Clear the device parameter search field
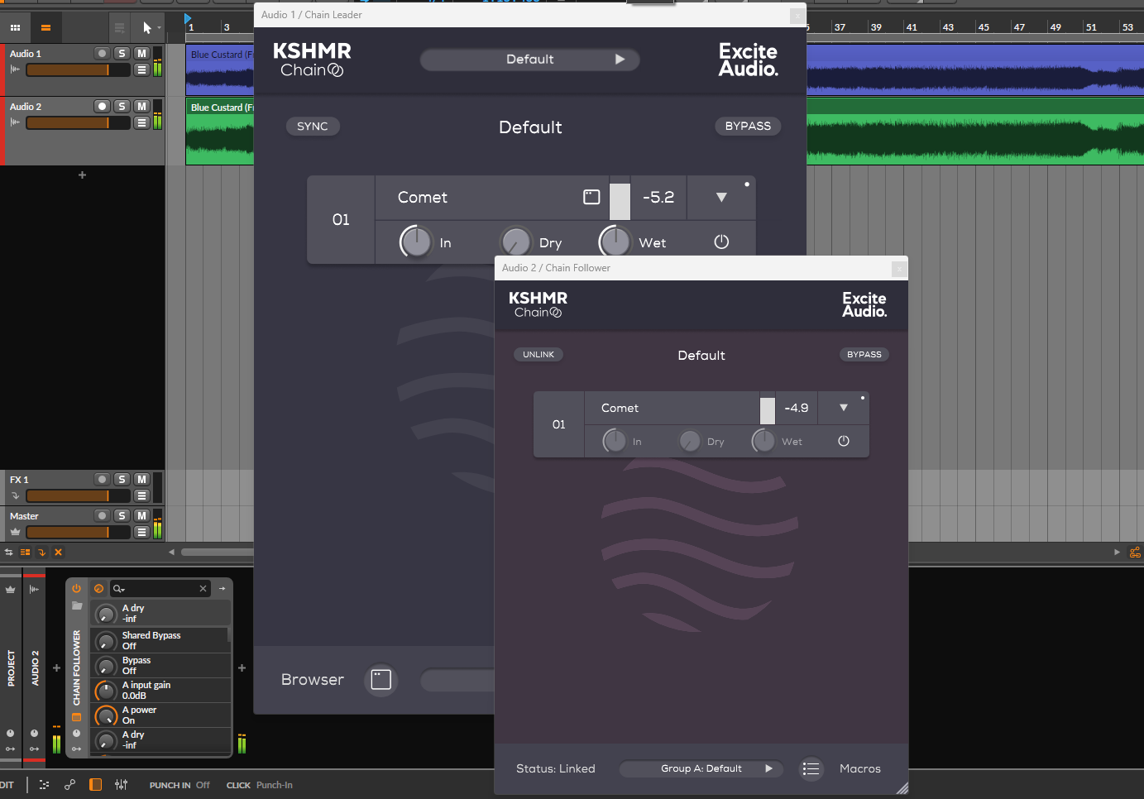This screenshot has height=799, width=1144. 203,588
